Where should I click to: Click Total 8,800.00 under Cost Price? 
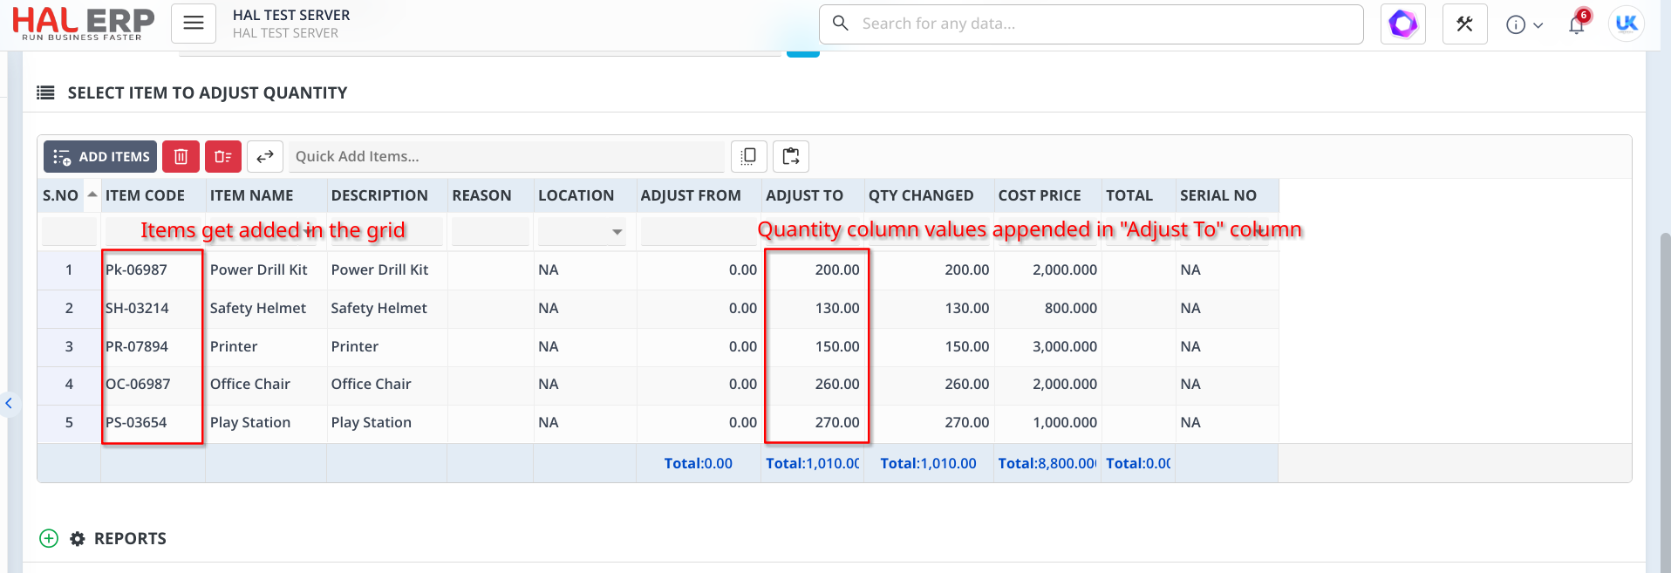pyautogui.click(x=1047, y=463)
